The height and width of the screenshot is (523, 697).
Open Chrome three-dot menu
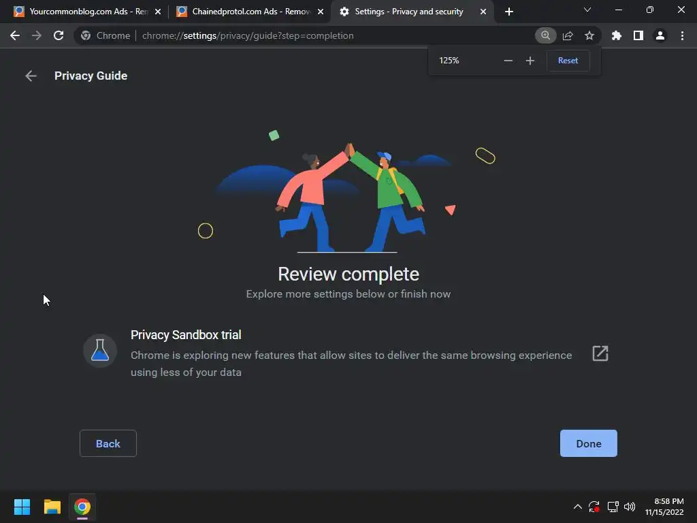(x=682, y=35)
